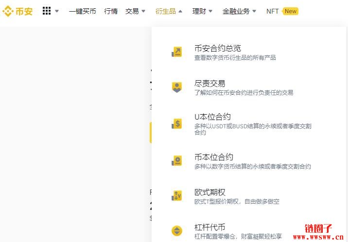Click the U本位合约 dollar icon

[x=177, y=123]
